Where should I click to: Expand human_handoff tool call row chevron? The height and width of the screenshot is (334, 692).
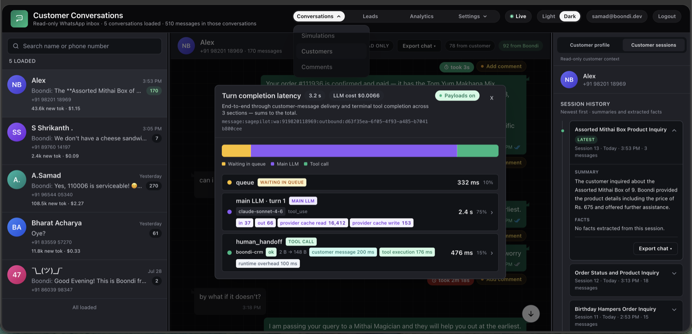click(492, 253)
